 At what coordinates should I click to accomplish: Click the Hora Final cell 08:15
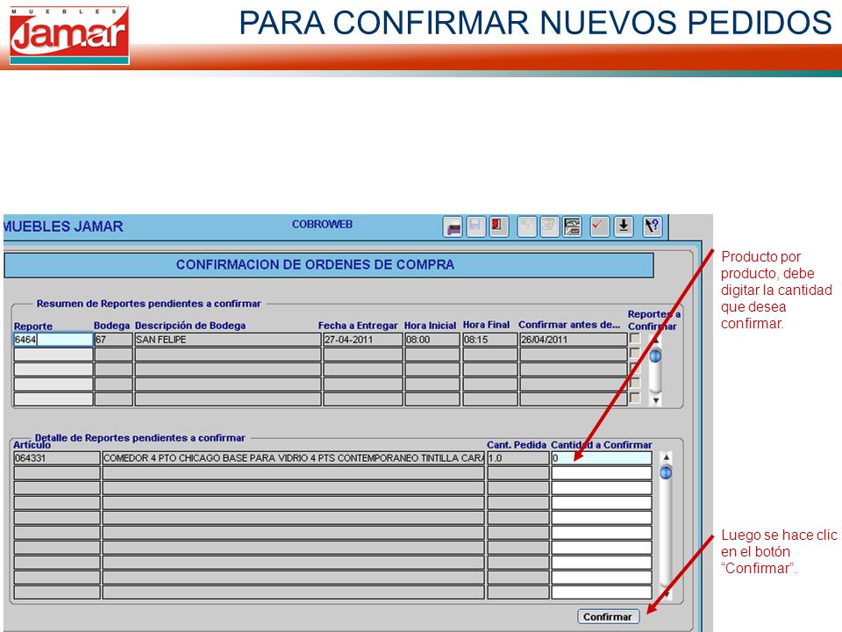pos(490,340)
